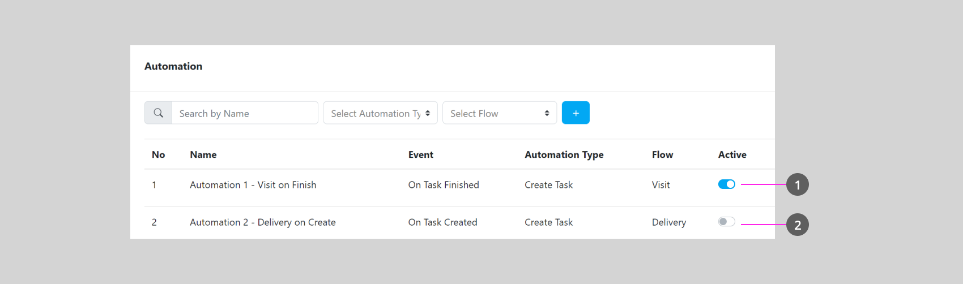
Task: Open the Select Automation Type dropdown
Action: (x=380, y=113)
